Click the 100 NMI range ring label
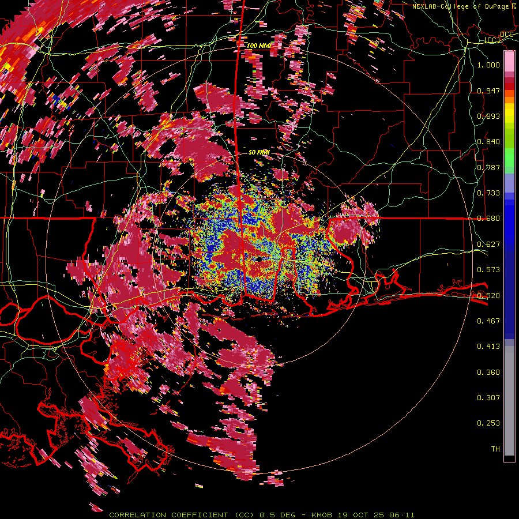This screenshot has height=519, width=519. click(259, 46)
